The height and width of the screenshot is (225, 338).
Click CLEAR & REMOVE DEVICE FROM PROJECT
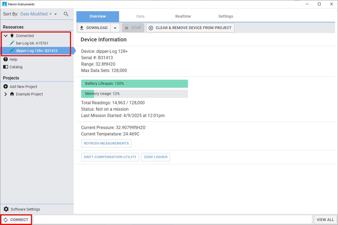190,28
